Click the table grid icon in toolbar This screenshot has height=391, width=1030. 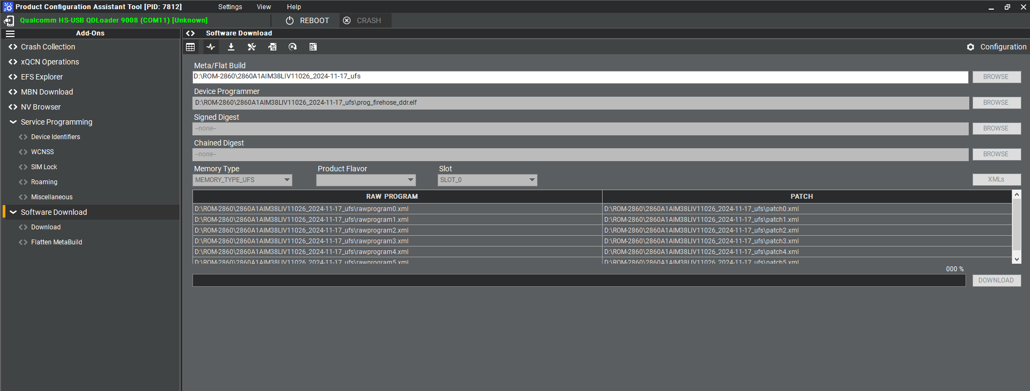(x=190, y=47)
